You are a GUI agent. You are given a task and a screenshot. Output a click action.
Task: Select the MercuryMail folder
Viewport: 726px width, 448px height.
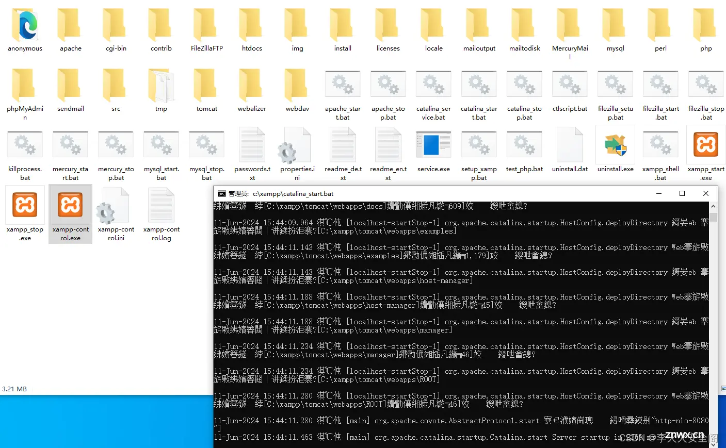coord(570,34)
